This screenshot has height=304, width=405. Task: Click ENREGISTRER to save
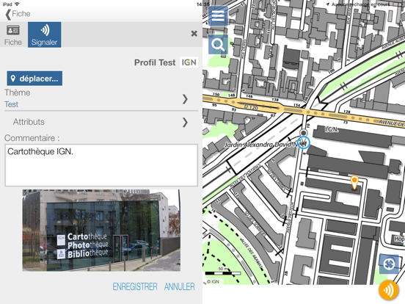(135, 286)
